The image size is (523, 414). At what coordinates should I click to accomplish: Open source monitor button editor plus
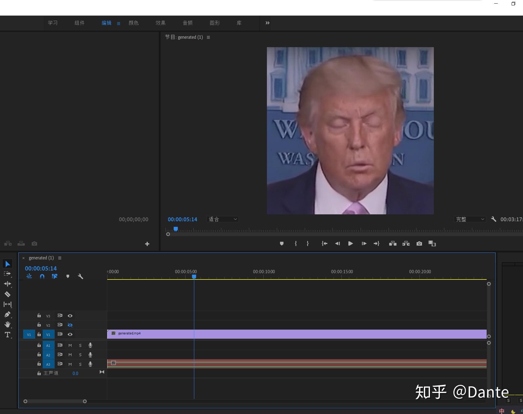point(147,244)
